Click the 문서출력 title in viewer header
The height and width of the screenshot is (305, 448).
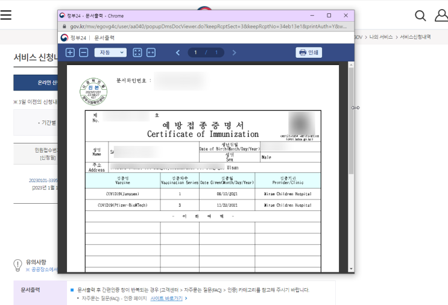pyautogui.click(x=104, y=38)
